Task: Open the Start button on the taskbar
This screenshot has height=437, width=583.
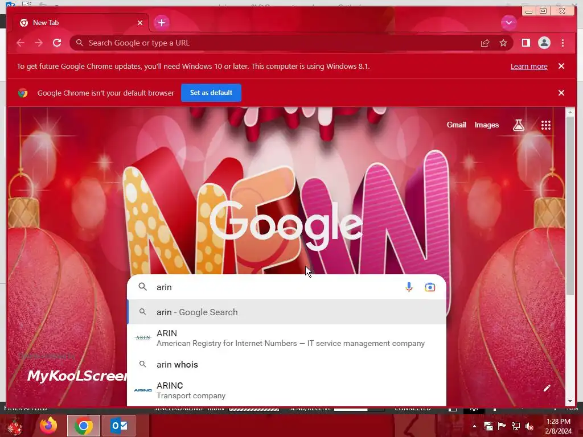Action: [15, 426]
